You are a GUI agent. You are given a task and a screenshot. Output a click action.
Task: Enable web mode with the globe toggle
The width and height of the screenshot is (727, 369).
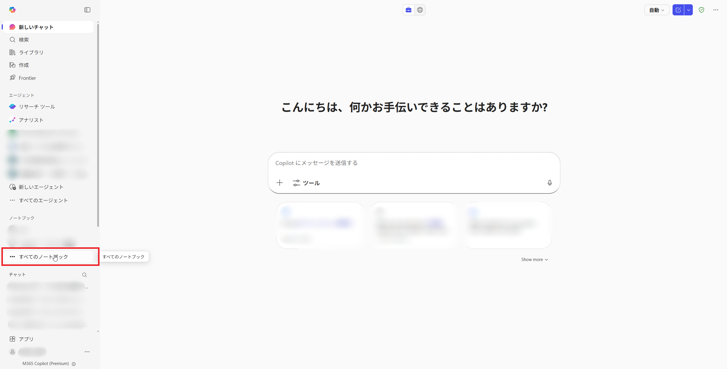click(x=420, y=9)
